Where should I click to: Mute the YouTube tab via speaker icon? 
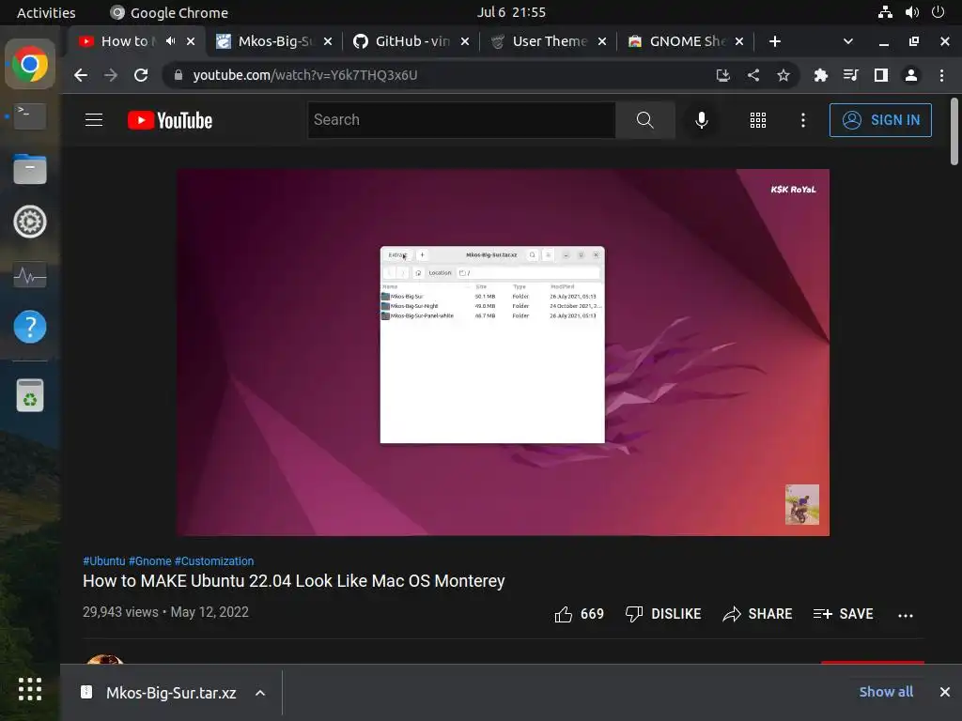tap(170, 41)
